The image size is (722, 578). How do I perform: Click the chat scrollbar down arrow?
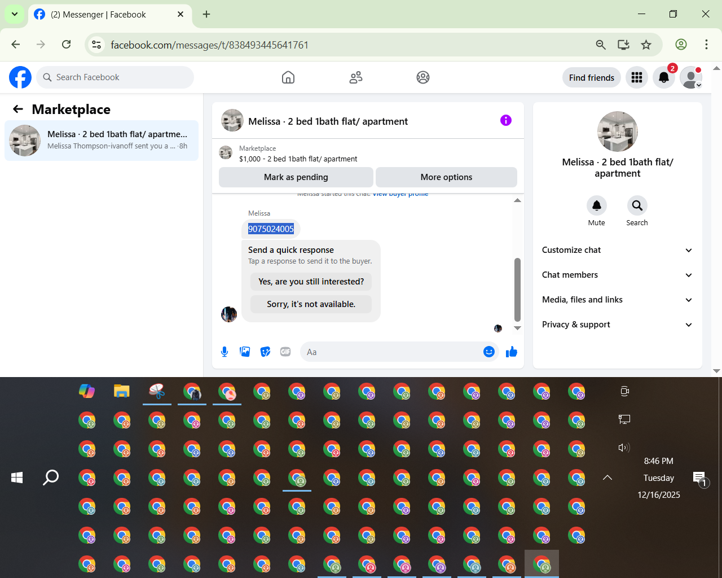click(517, 328)
